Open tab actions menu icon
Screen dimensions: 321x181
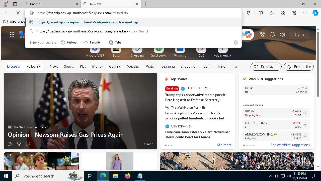(15, 4)
